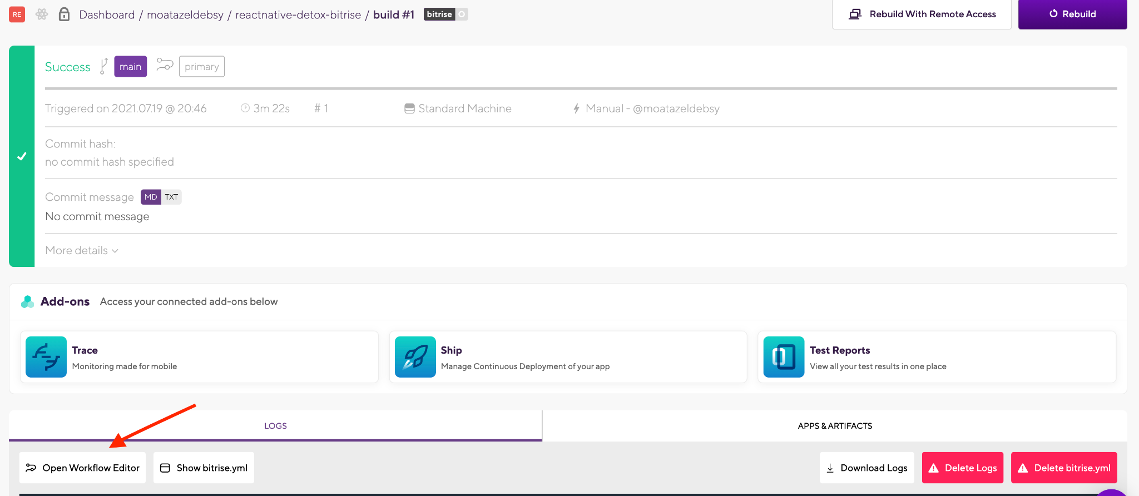This screenshot has width=1139, height=496.
Task: Switch to APPS & ARTIFACTS tab
Action: [835, 426]
